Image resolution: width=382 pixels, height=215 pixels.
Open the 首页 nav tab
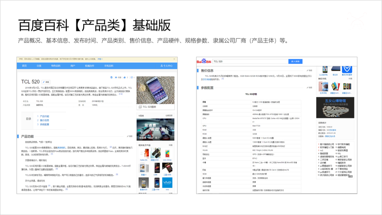coord(24,66)
